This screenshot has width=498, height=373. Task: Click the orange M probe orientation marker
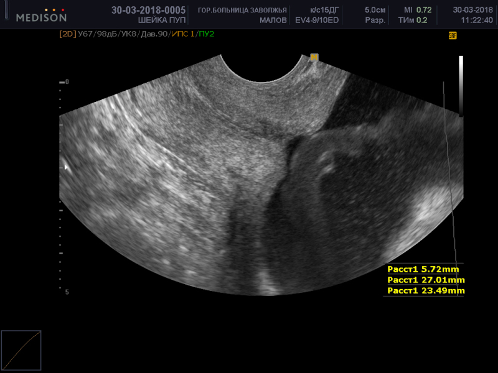(x=314, y=57)
